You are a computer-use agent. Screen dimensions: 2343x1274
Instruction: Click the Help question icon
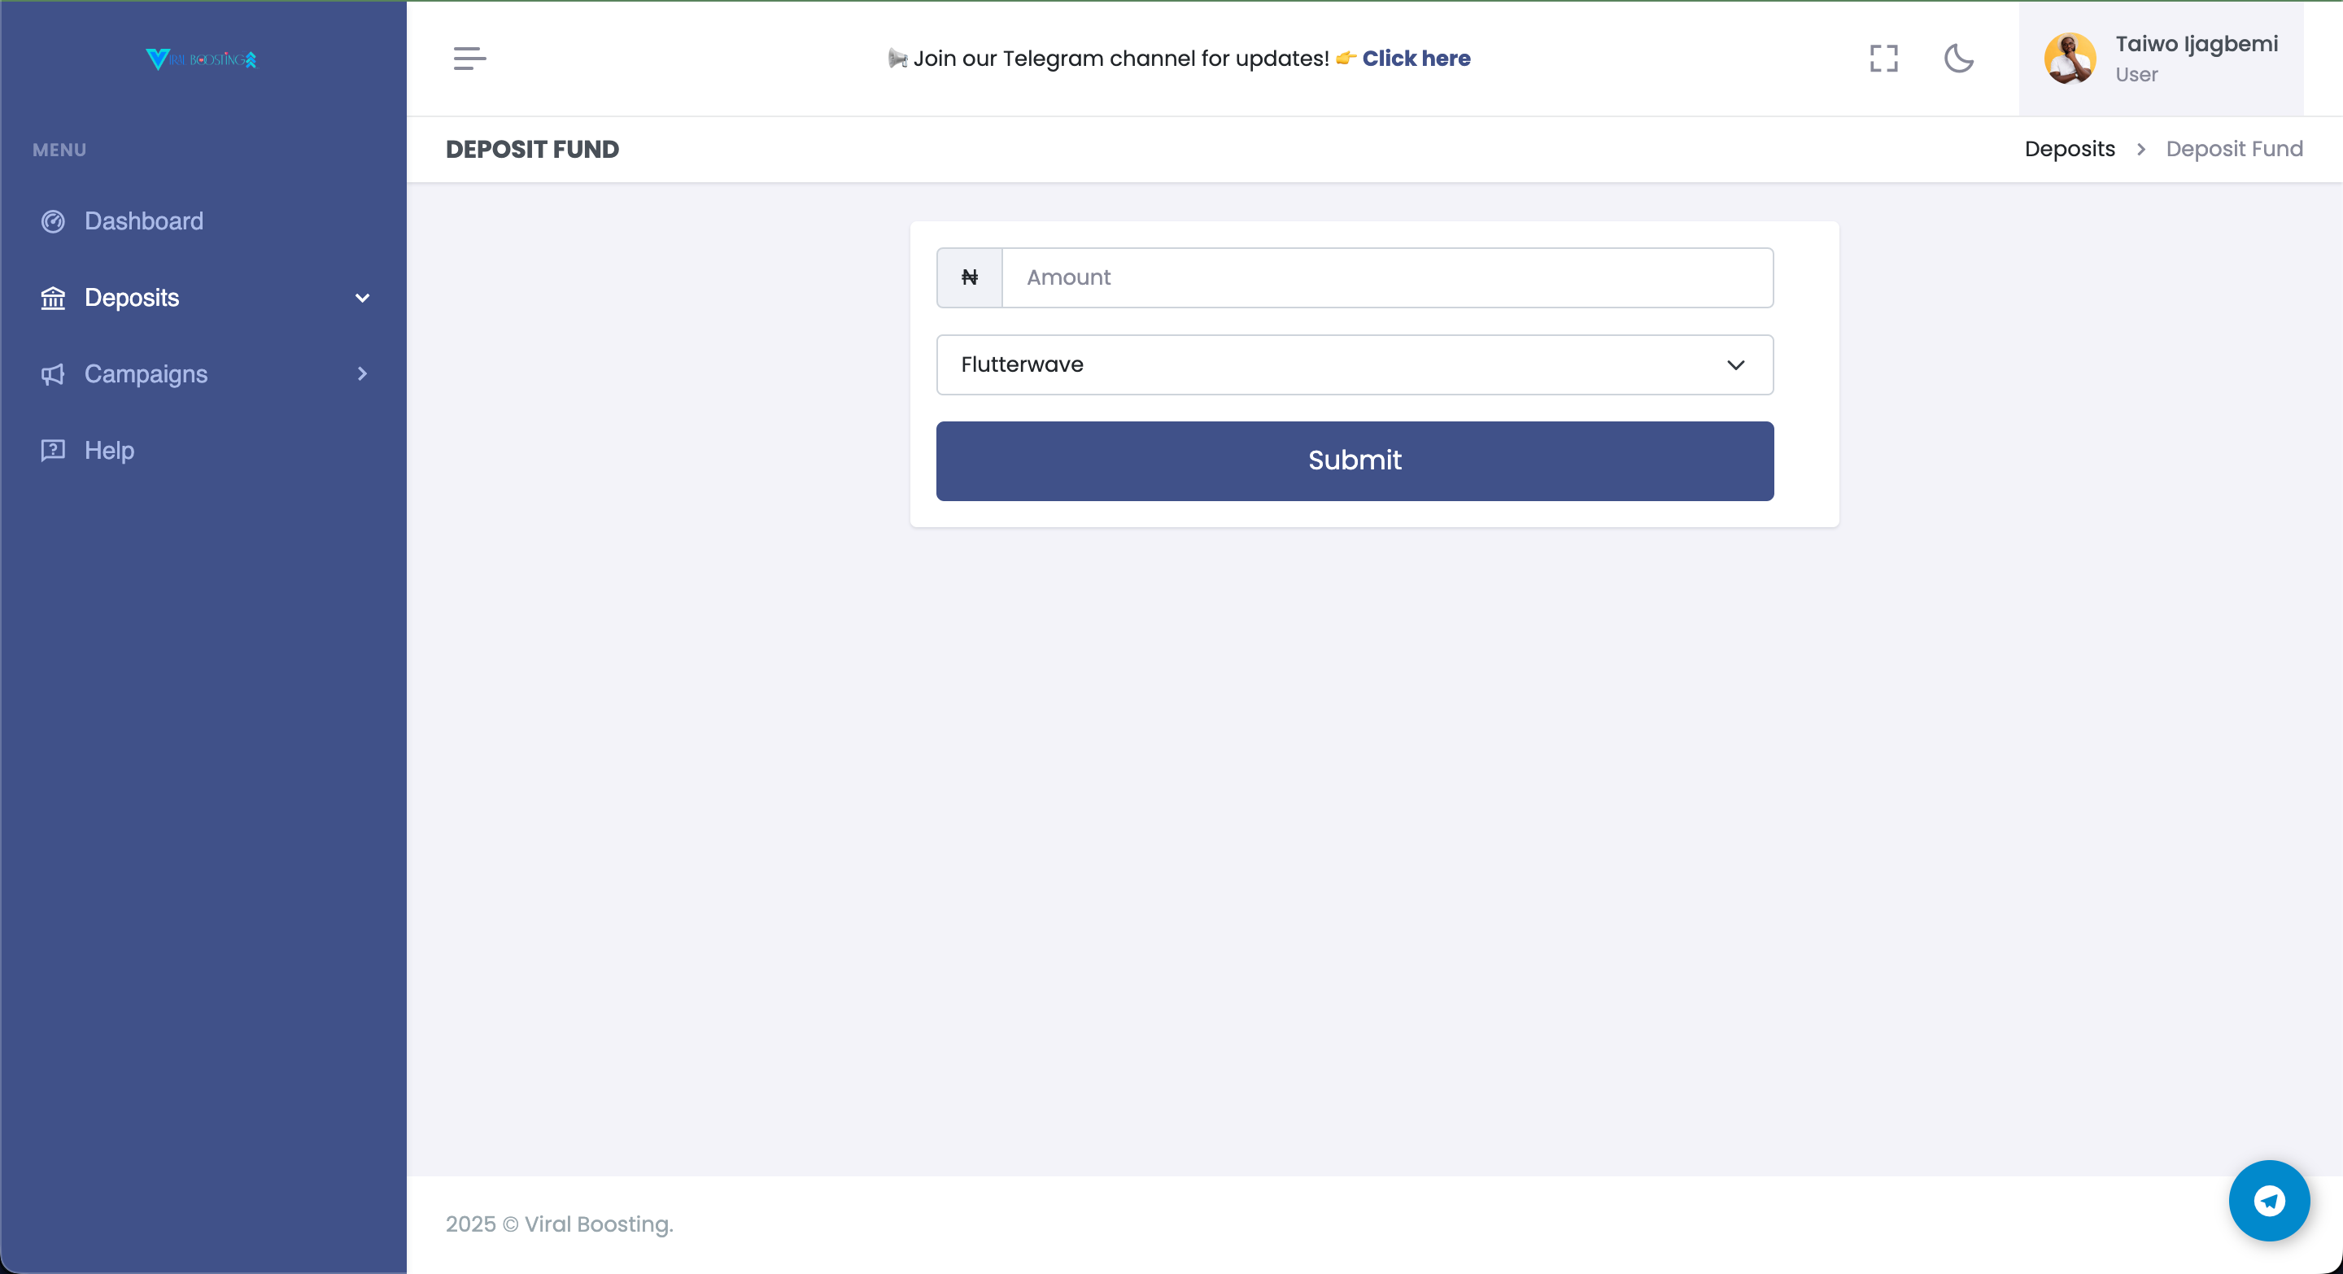tap(53, 450)
